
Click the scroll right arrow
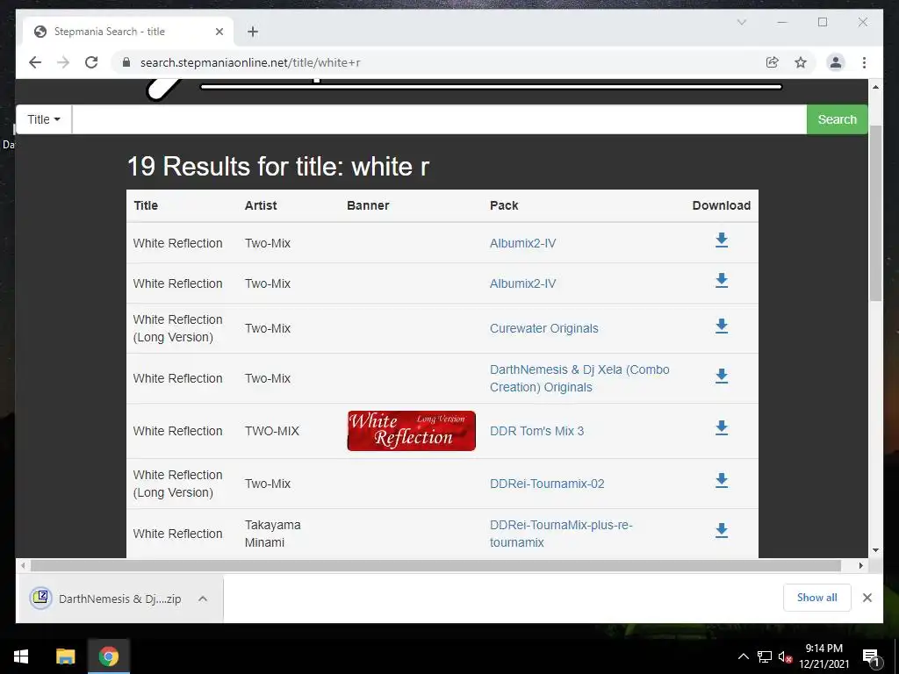point(860,566)
